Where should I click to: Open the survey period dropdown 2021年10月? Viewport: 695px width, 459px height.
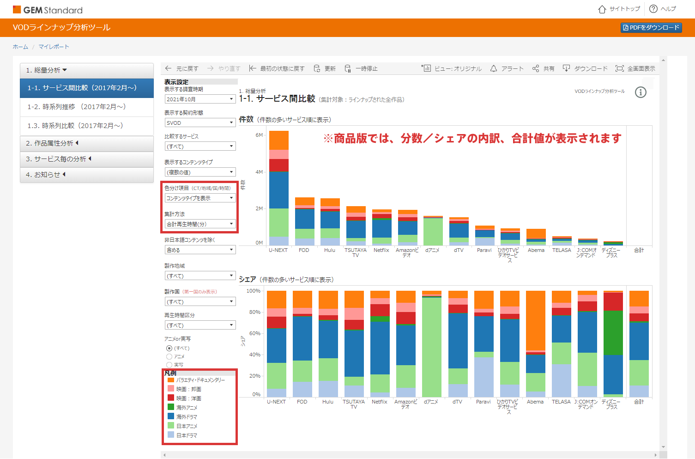pos(200,99)
